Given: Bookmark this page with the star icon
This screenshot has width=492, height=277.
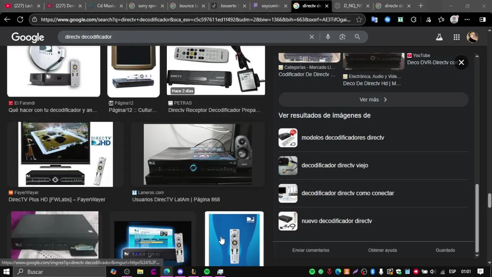Looking at the screenshot, I should pyautogui.click(x=359, y=19).
